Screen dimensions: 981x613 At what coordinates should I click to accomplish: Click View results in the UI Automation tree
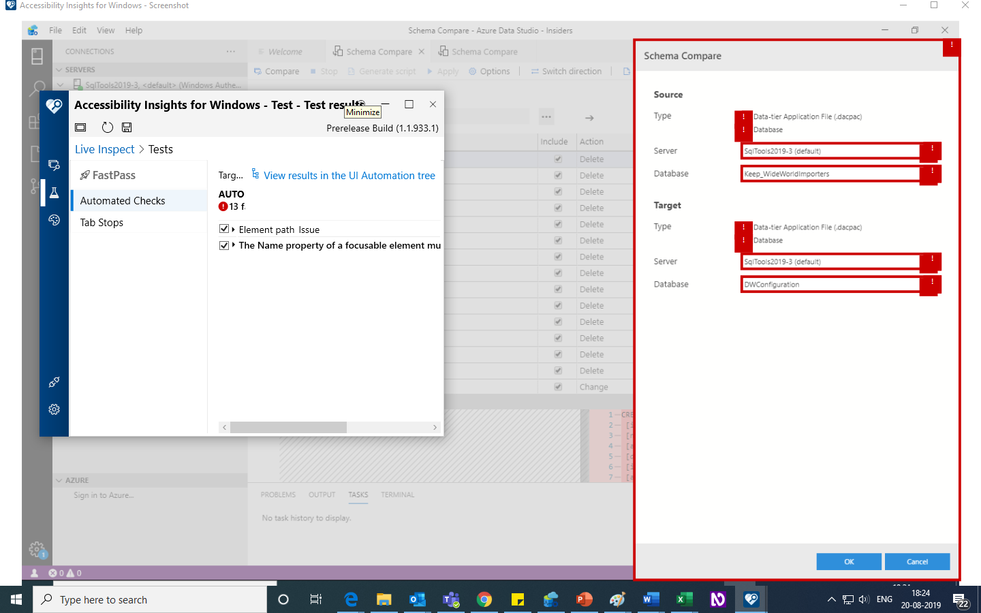349,175
